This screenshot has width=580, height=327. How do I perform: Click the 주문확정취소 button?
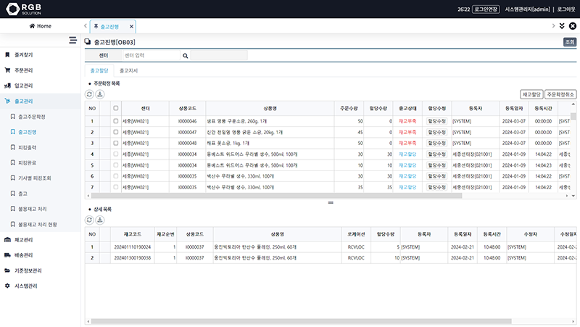pyautogui.click(x=560, y=95)
